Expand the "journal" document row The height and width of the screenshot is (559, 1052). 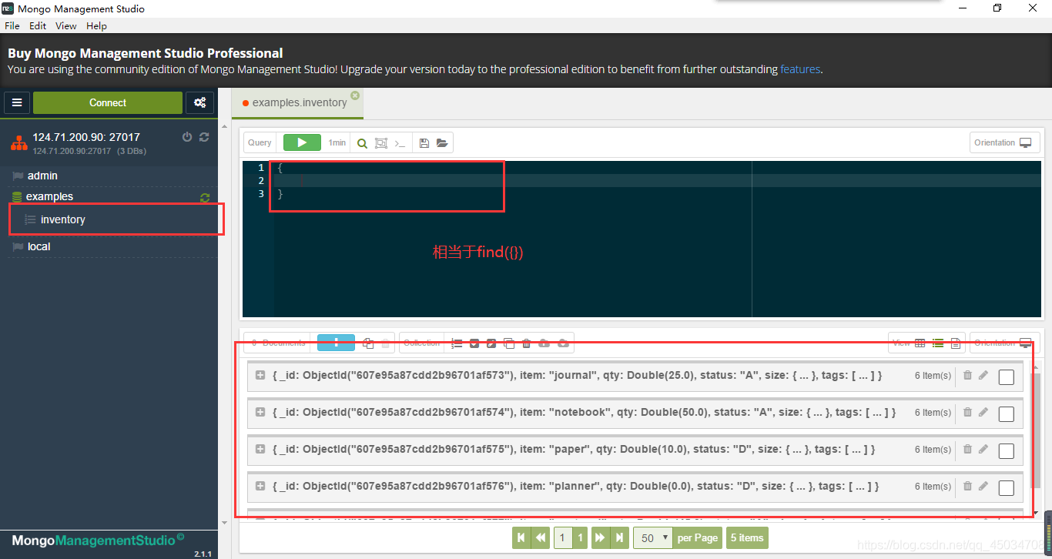260,375
